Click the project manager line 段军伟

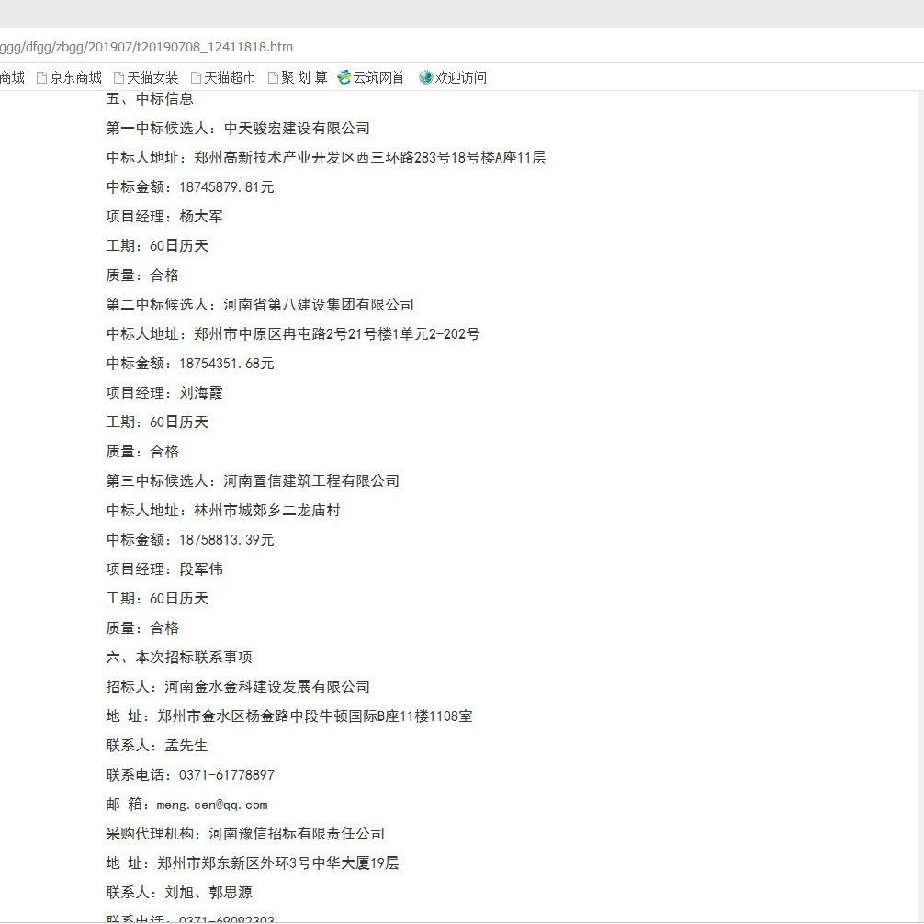click(x=164, y=569)
